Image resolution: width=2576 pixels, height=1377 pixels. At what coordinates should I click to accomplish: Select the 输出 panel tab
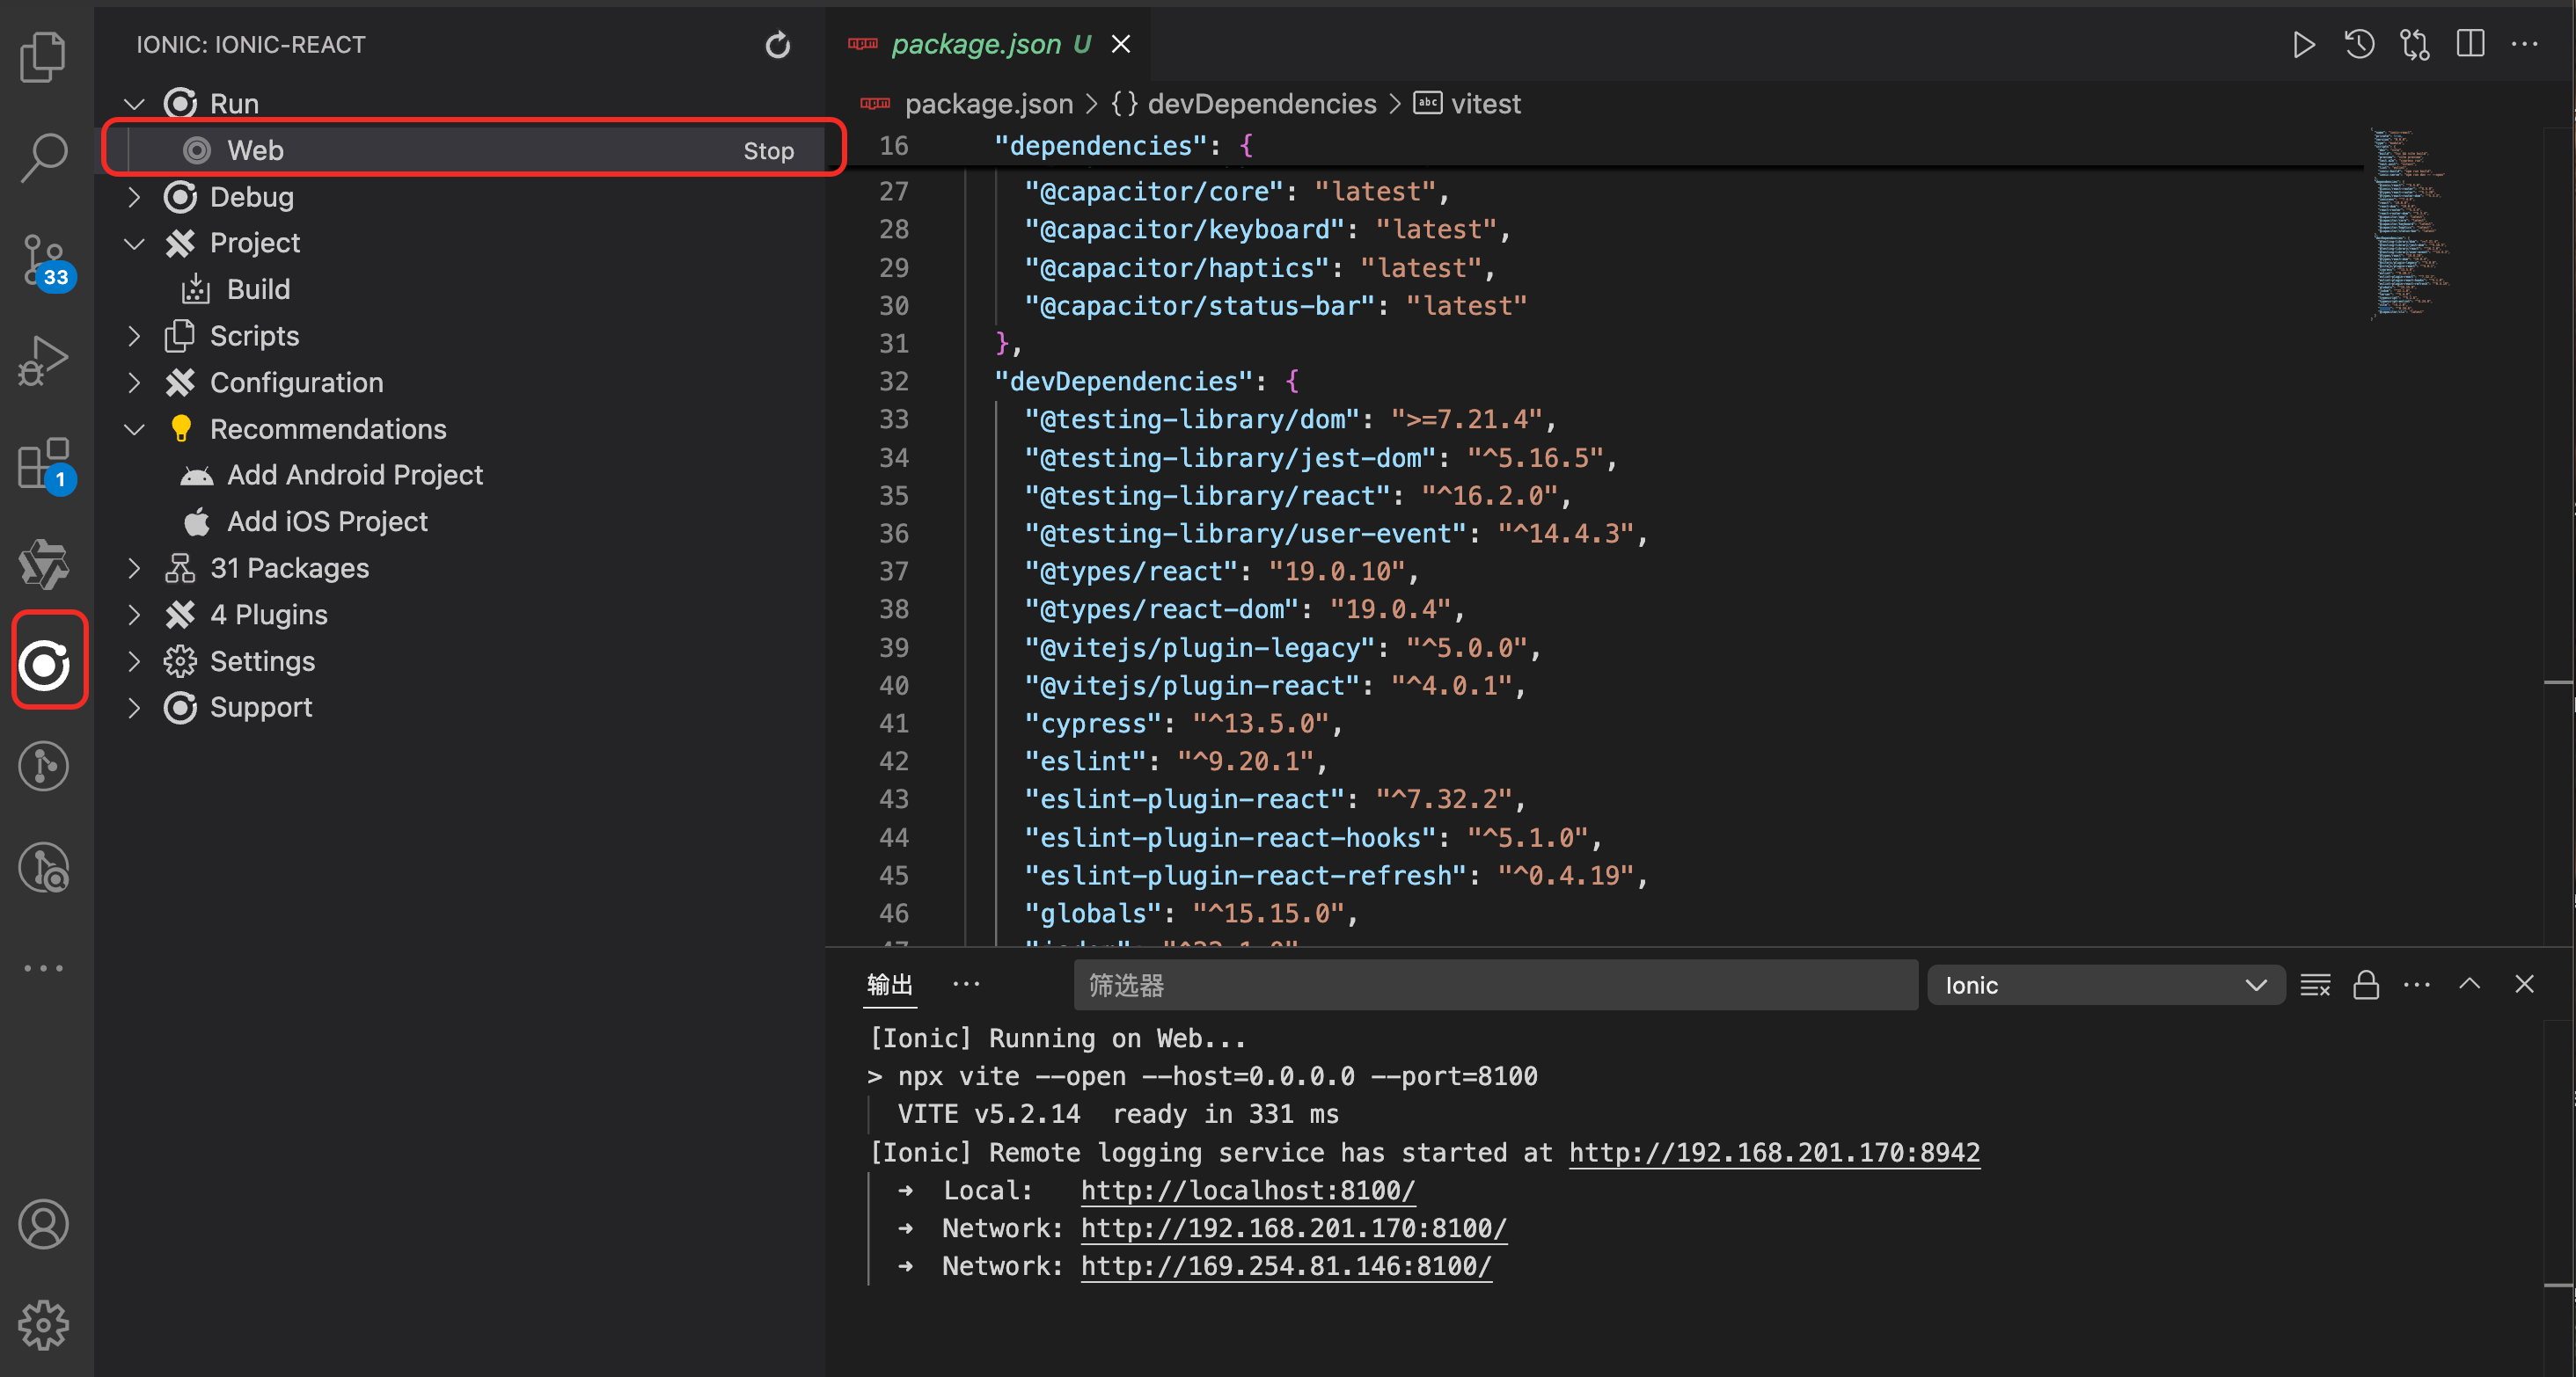888,986
